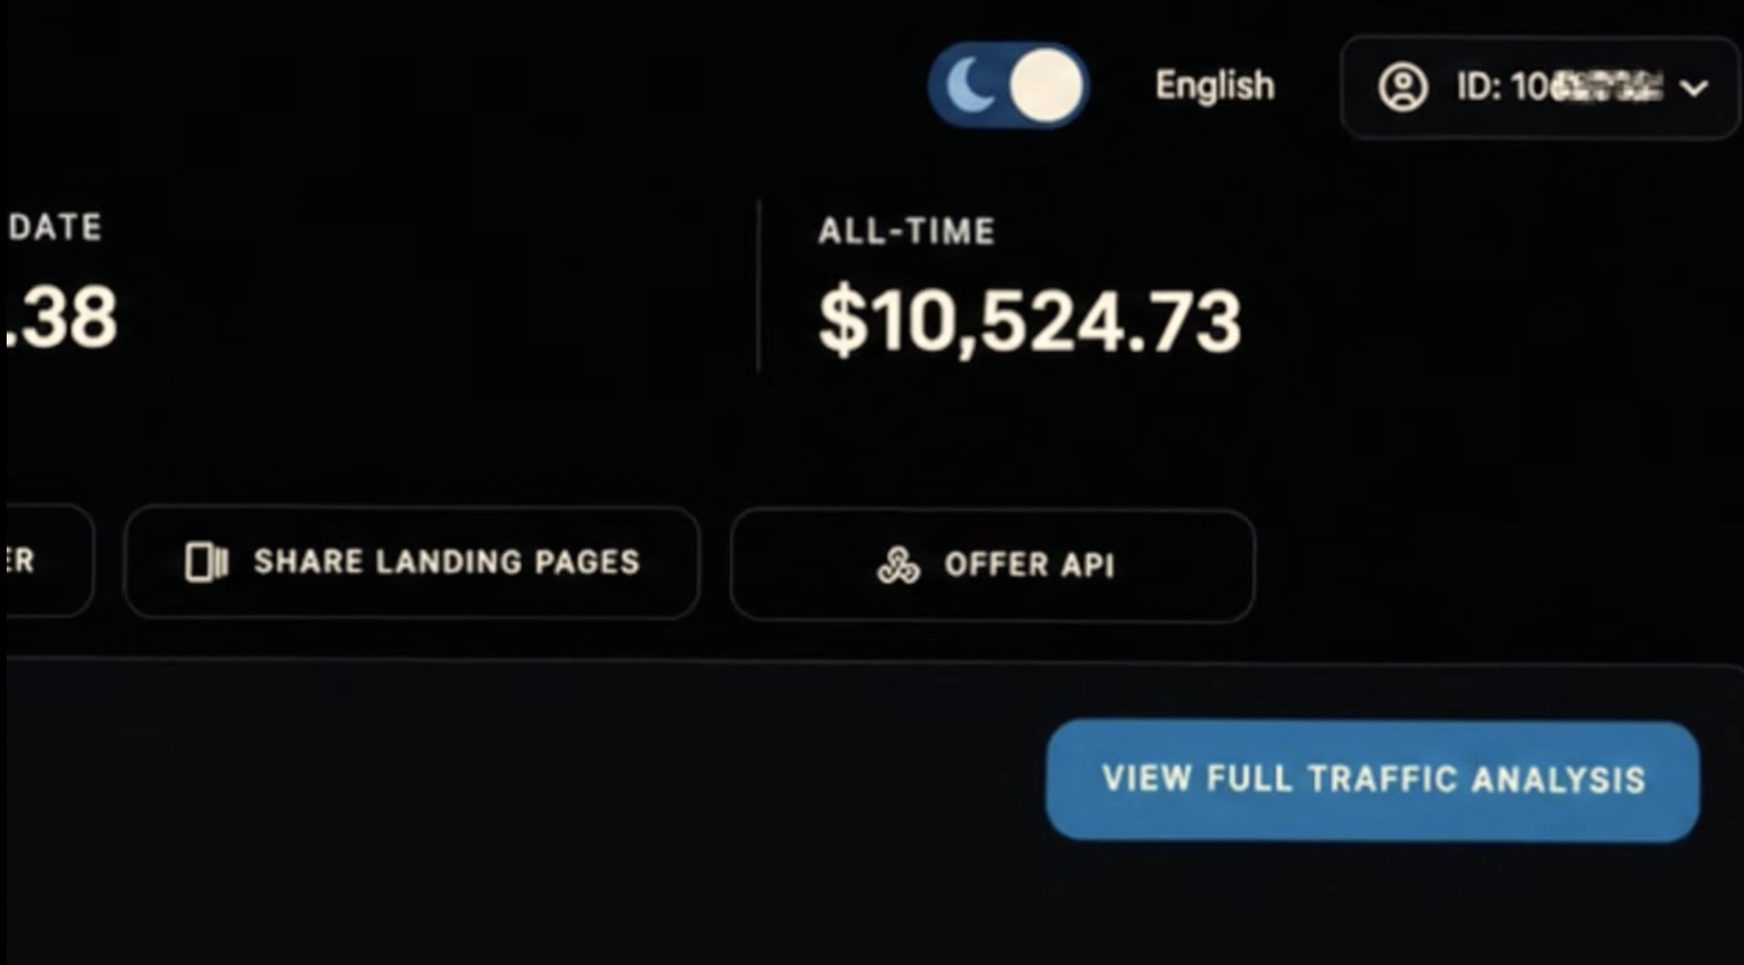The width and height of the screenshot is (1744, 965).
Task: Open the English language selector
Action: 1214,85
